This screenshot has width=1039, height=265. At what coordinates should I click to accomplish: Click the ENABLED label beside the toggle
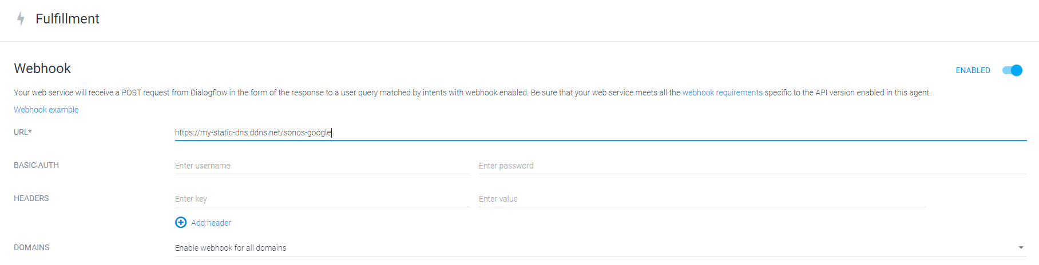pyautogui.click(x=973, y=70)
